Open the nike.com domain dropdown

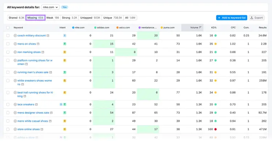click(50, 7)
